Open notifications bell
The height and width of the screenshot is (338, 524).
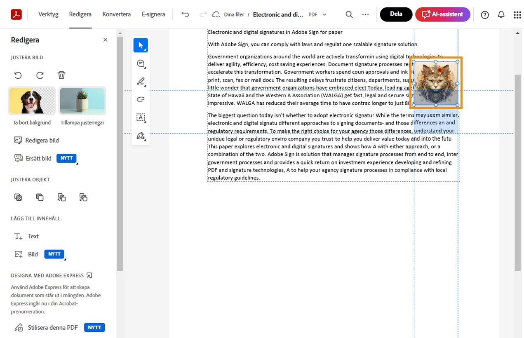tap(501, 15)
